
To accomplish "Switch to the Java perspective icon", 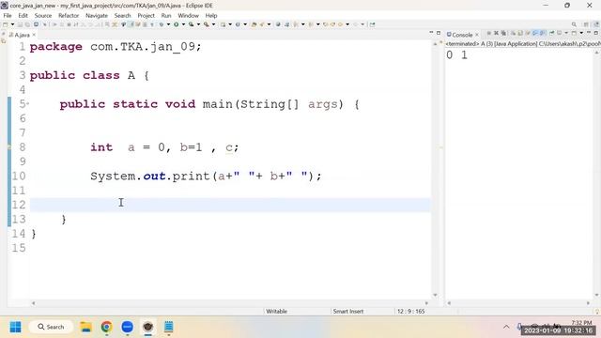I will pos(596,24).
